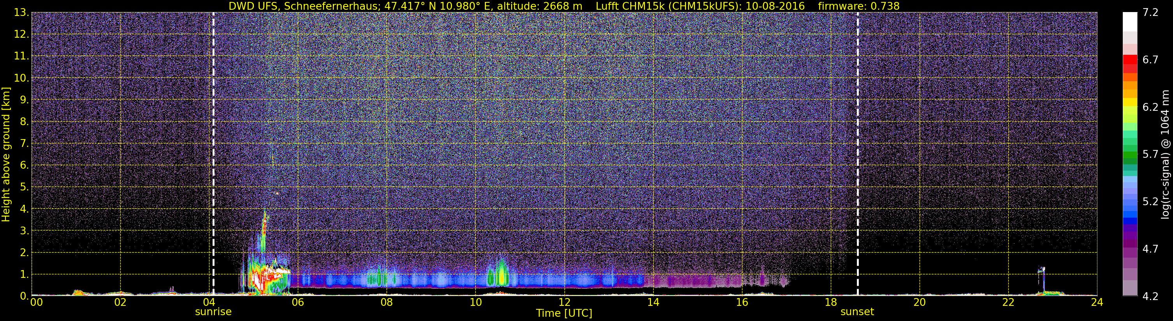Click the 'sunset' label below the axis
Viewport: 1173px width, 321px height.
(857, 312)
